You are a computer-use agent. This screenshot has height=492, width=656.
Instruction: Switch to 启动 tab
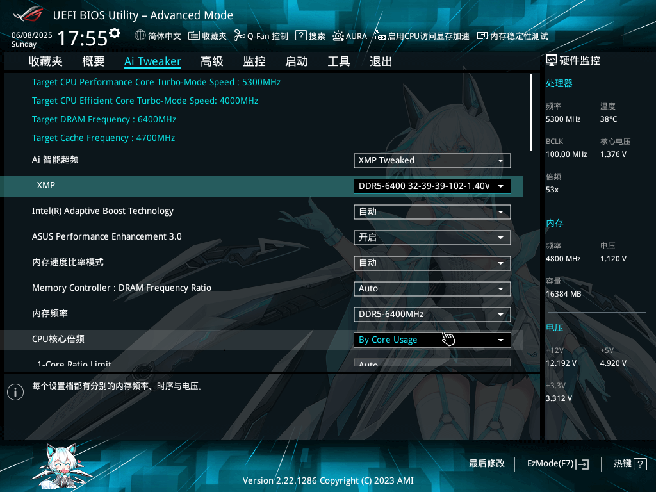pos(297,61)
